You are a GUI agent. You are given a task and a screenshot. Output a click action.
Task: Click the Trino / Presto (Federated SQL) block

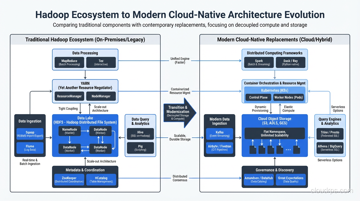click(x=330, y=134)
